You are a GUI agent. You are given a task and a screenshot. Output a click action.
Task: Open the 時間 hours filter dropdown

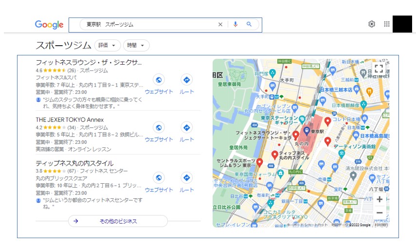[x=136, y=45]
